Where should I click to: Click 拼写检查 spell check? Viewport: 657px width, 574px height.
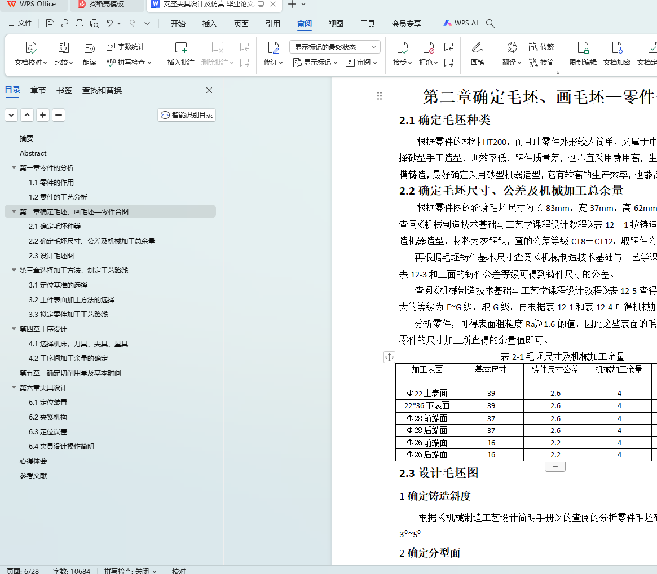129,63
